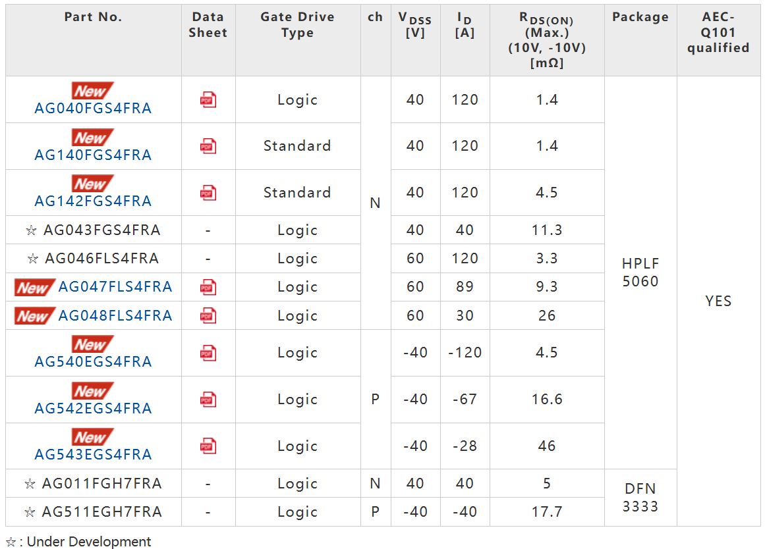Click the PDF icon in AG048FLS4FRA row
The image size is (765, 549).
pyautogui.click(x=208, y=315)
